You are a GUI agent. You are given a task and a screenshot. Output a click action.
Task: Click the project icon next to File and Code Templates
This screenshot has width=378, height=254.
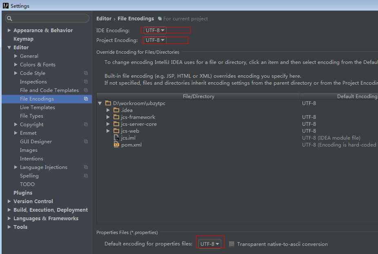(x=86, y=90)
